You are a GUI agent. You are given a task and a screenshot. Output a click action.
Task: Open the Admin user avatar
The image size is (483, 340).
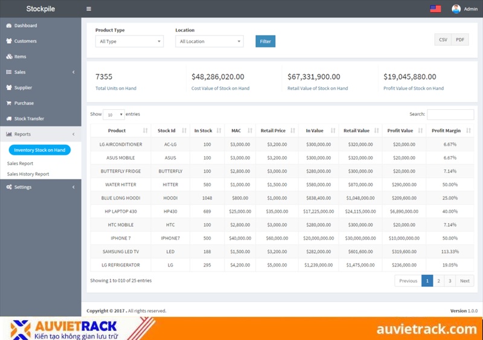[x=456, y=9]
